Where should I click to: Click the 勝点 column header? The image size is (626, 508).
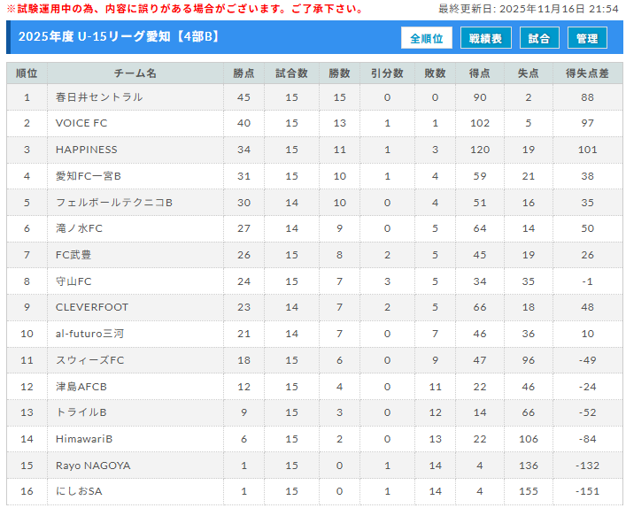tap(243, 73)
